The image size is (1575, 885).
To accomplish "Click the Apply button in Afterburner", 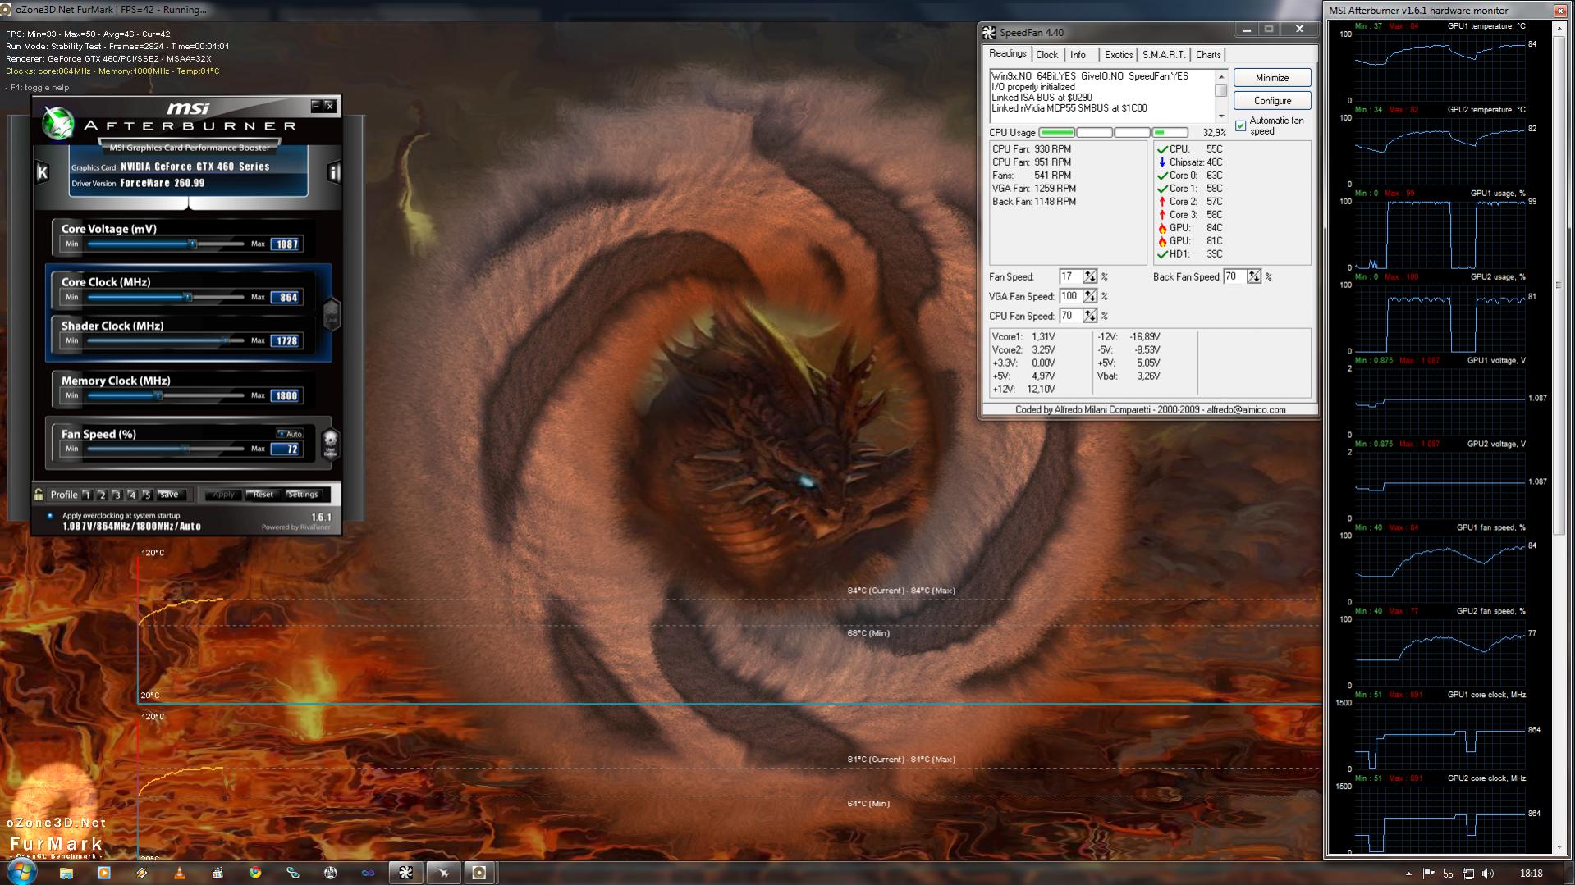I will click(x=223, y=495).
